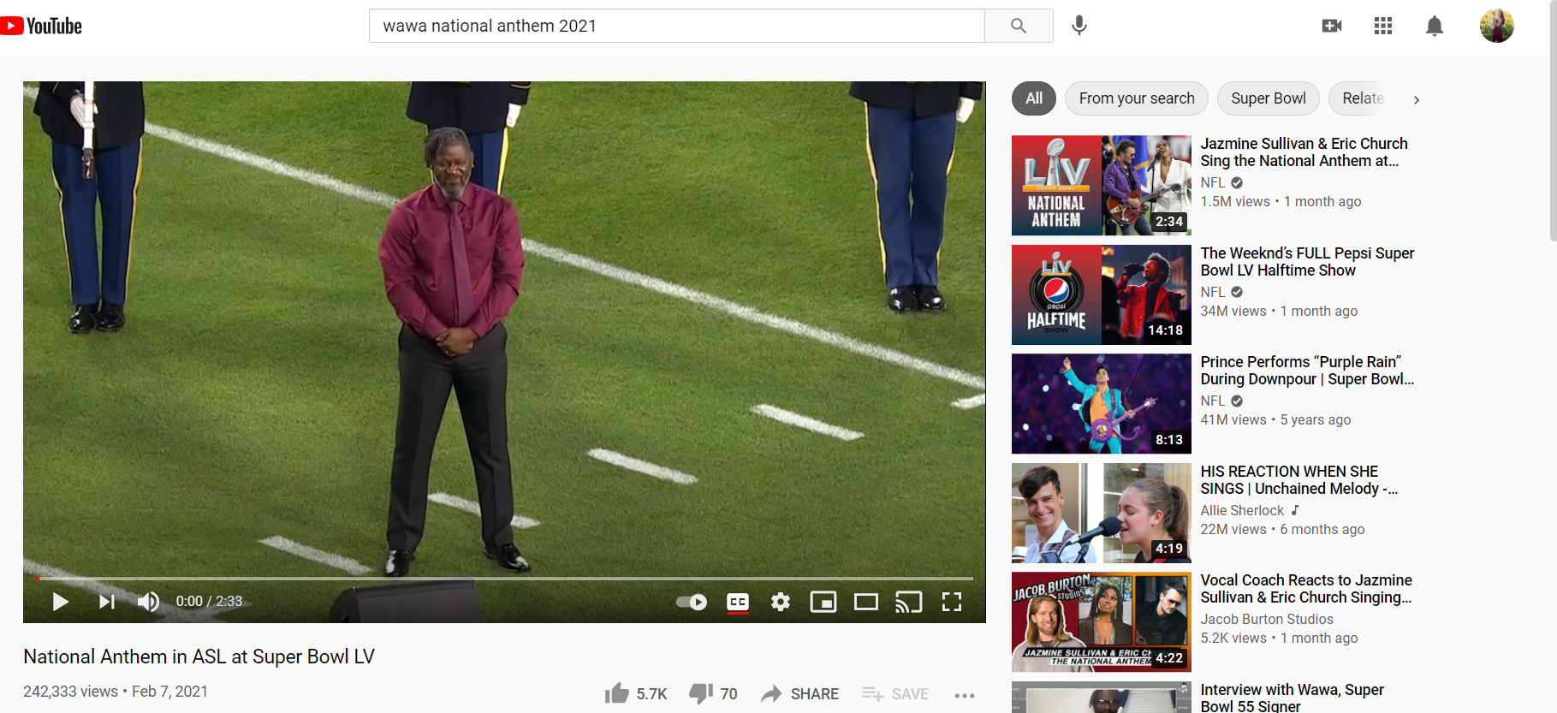
Task: Play the video
Action: coord(60,602)
